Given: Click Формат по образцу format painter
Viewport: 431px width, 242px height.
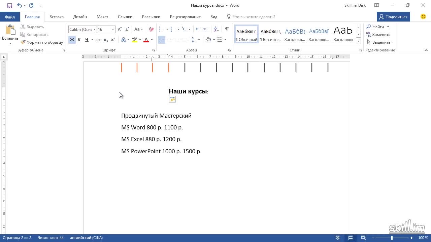Looking at the screenshot, I should [x=42, y=42].
